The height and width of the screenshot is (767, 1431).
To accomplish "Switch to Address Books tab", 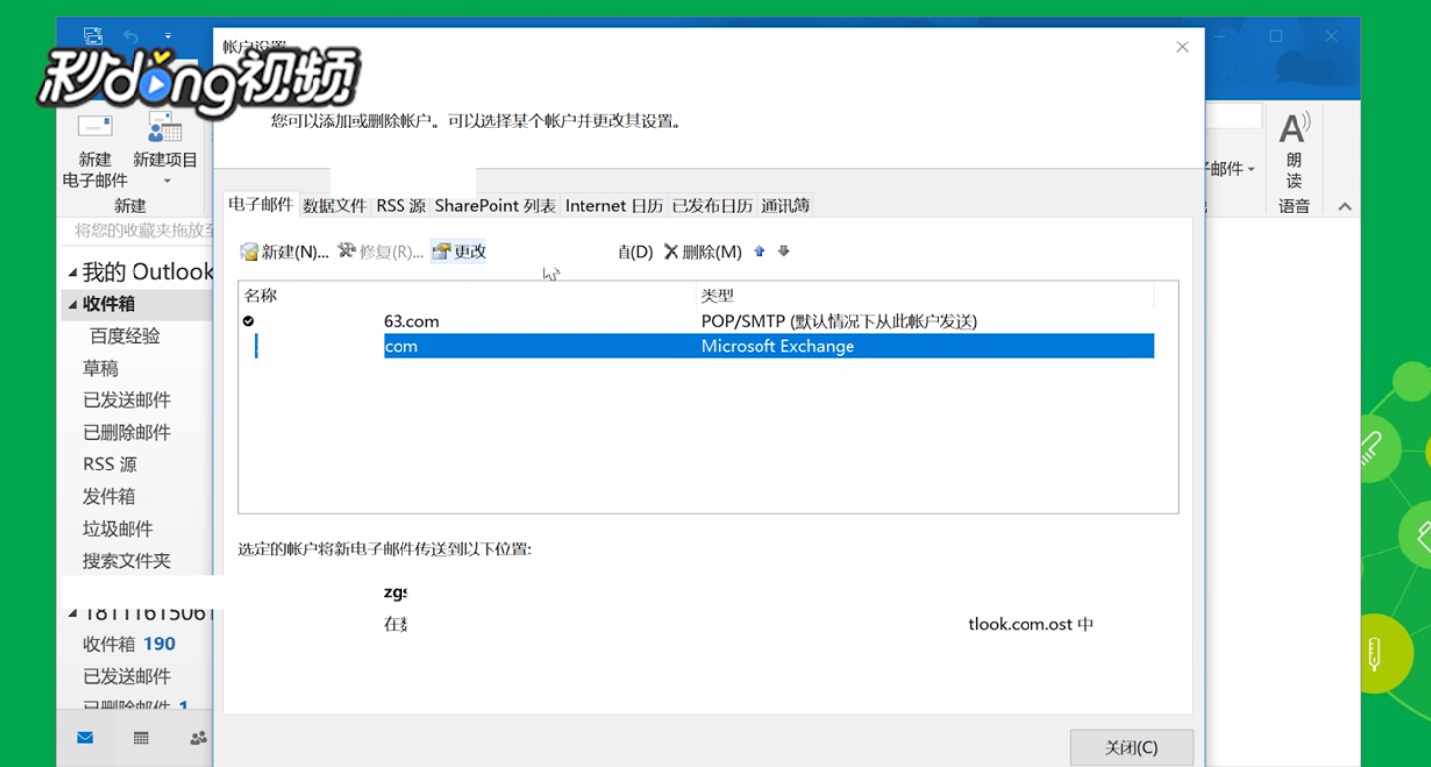I will 785,206.
